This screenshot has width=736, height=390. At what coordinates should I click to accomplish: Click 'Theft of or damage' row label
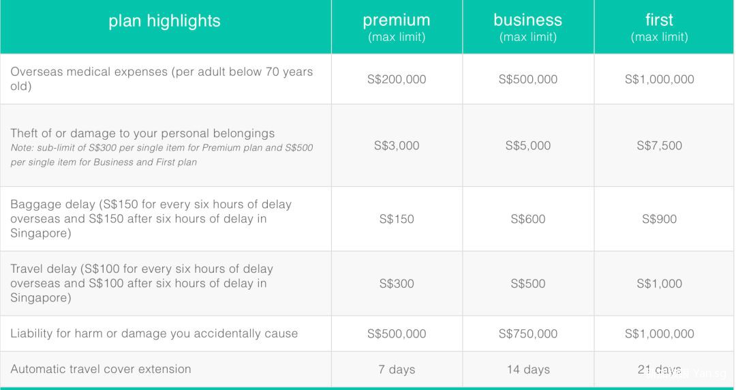tap(142, 133)
